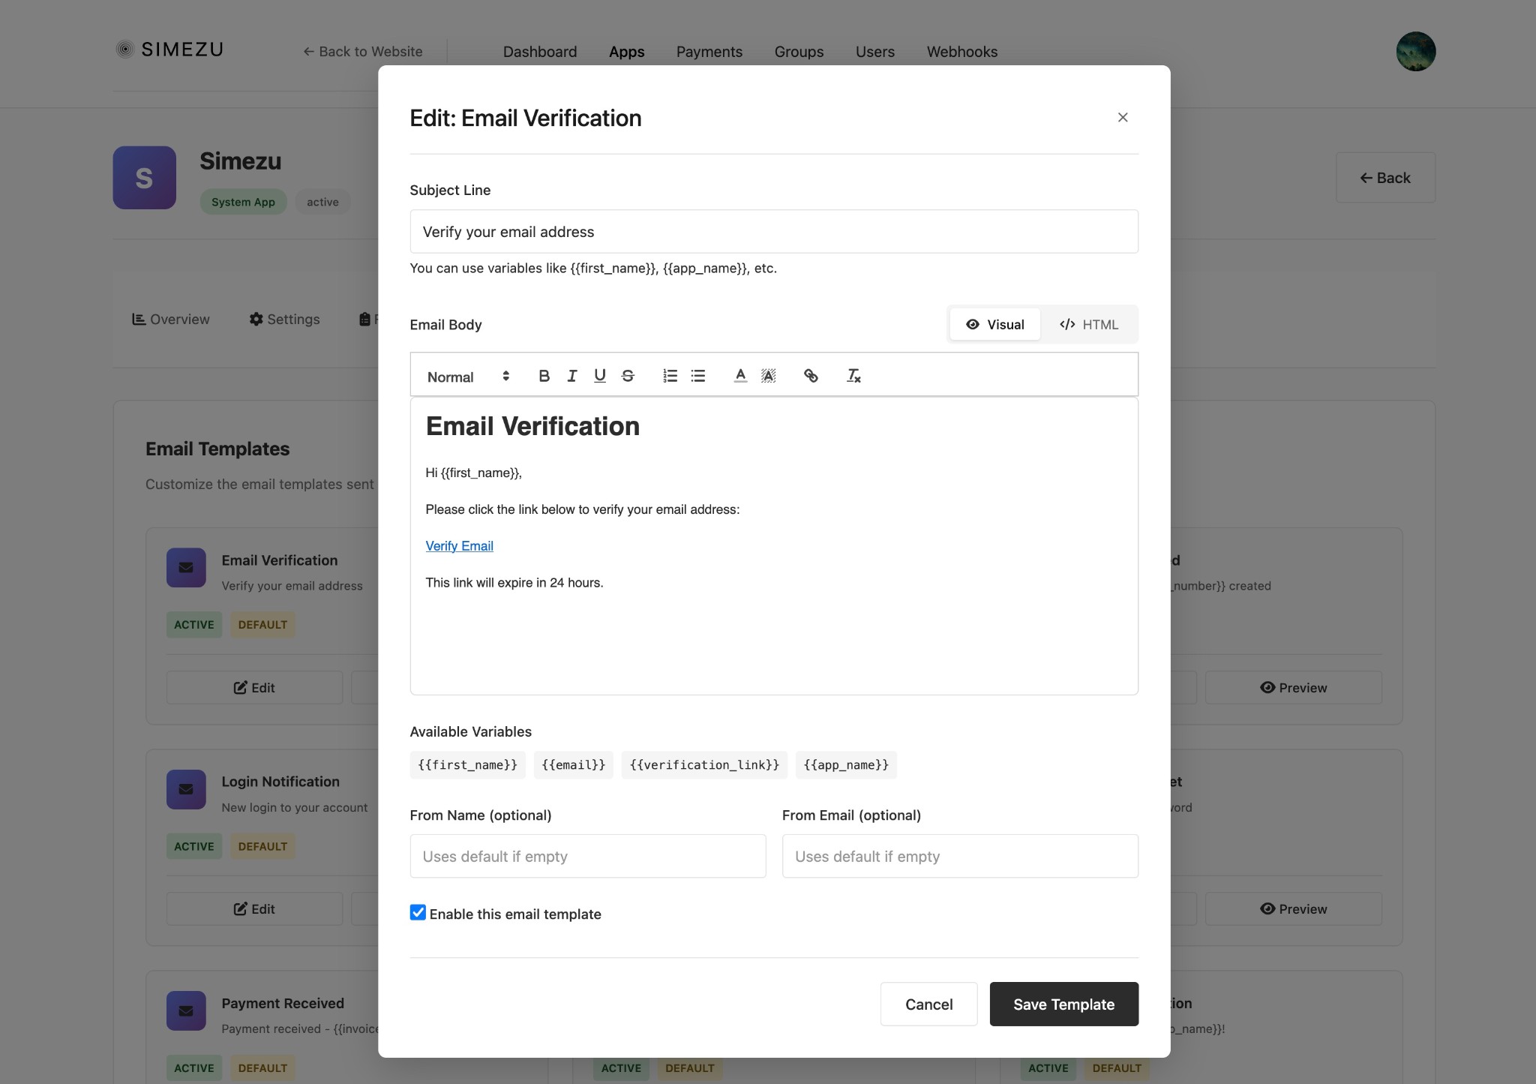This screenshot has width=1536, height=1084.
Task: Toggle strikethrough formatting in editor toolbar
Action: 628,376
